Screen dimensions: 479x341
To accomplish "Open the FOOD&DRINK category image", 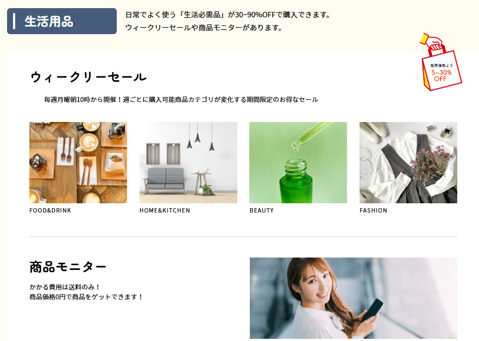I will click(78, 163).
